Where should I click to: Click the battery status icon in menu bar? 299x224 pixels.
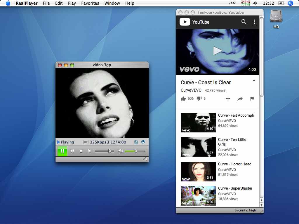[x=281, y=3]
